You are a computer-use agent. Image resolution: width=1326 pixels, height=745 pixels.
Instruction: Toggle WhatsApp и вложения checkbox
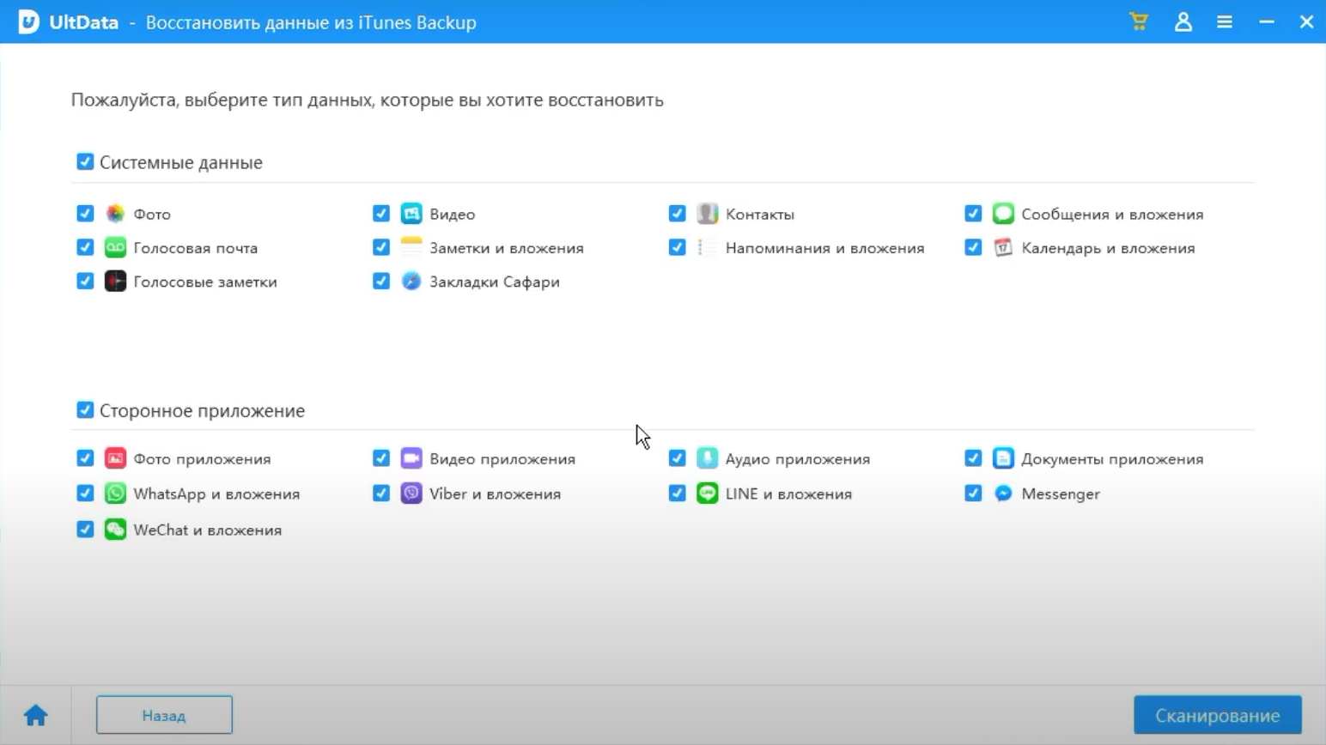pyautogui.click(x=85, y=494)
